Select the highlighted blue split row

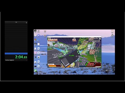(16, 54)
